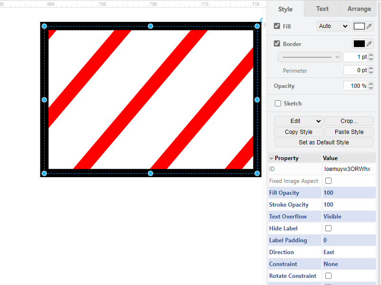The image size is (381, 285).
Task: Switch to the Arrange tab
Action: tap(359, 9)
